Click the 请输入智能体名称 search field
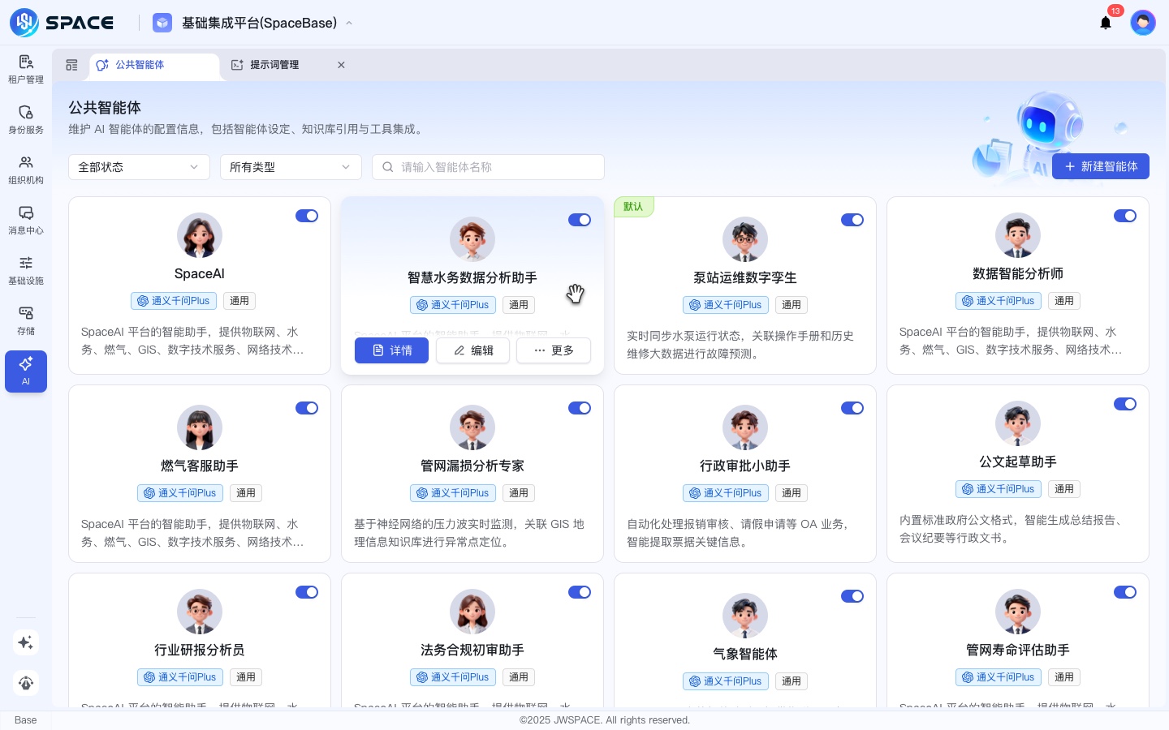1169x730 pixels. coord(488,167)
